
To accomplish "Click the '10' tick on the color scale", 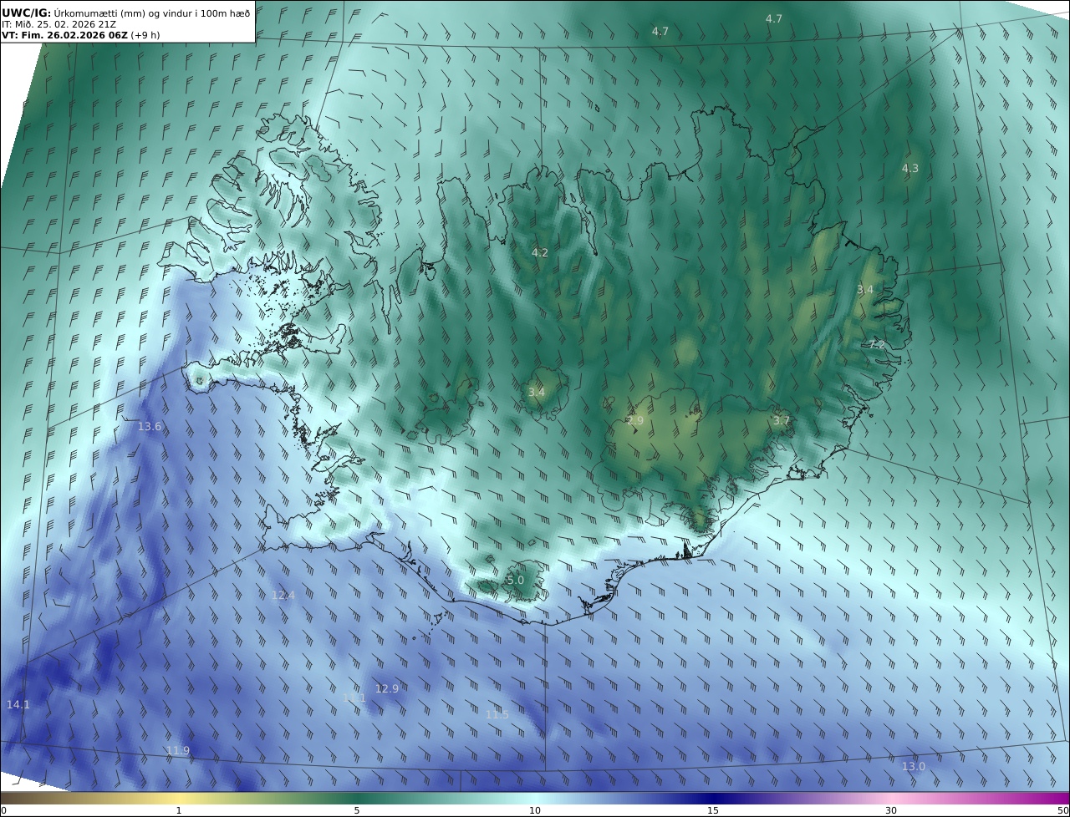I will point(535,810).
